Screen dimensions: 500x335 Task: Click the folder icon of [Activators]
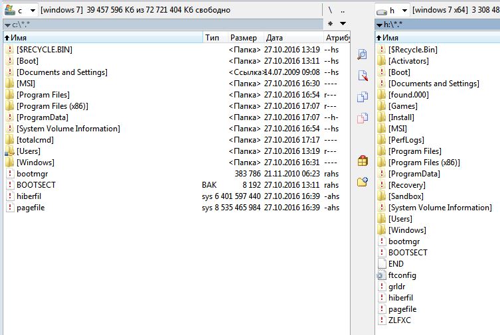(x=382, y=61)
